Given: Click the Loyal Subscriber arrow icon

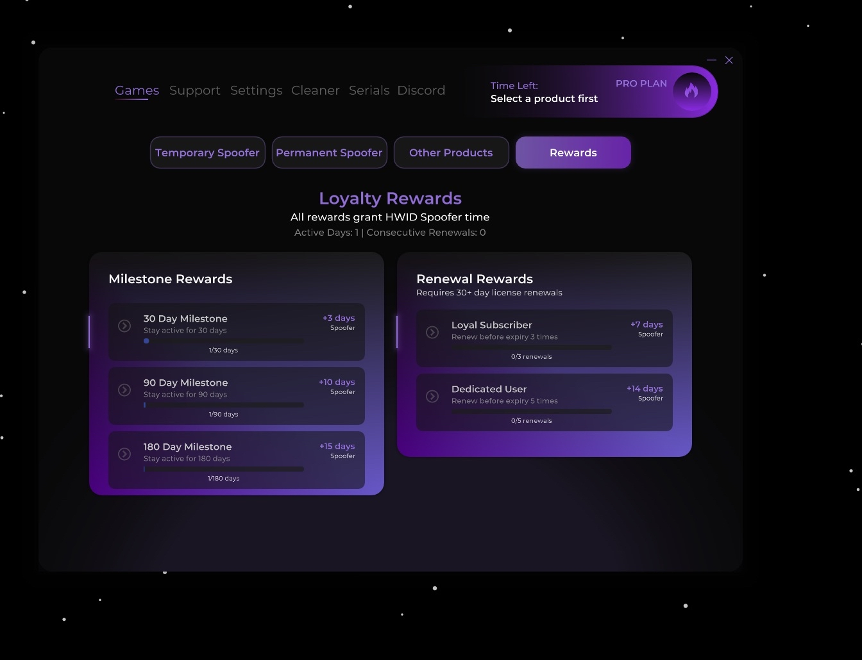Looking at the screenshot, I should (432, 333).
